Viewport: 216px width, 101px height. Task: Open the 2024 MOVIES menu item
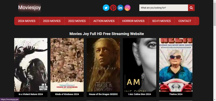(x=27, y=21)
